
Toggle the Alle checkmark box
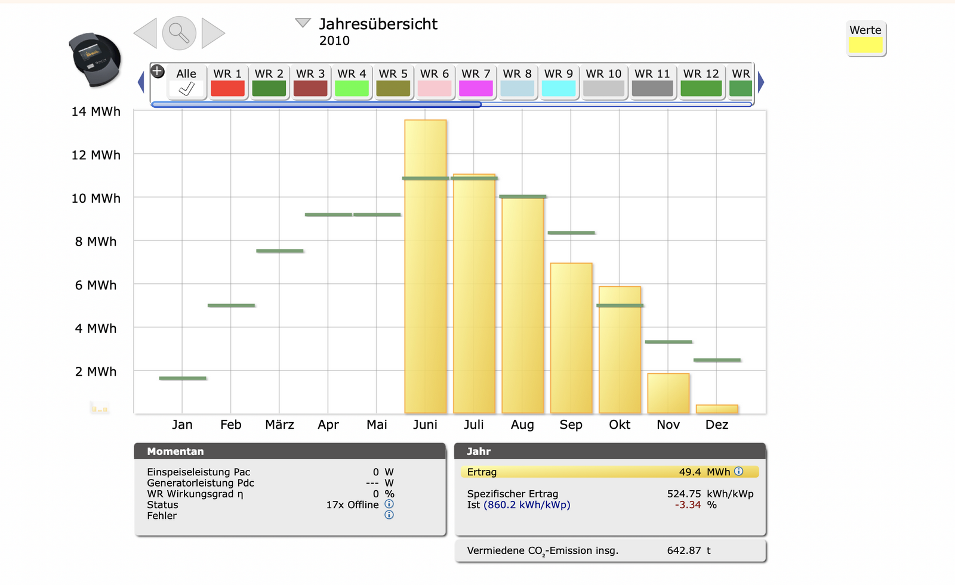[x=186, y=89]
